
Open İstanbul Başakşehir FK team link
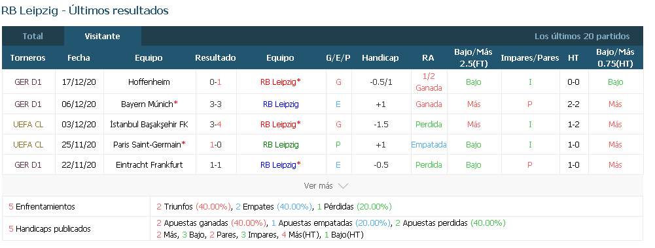149,124
